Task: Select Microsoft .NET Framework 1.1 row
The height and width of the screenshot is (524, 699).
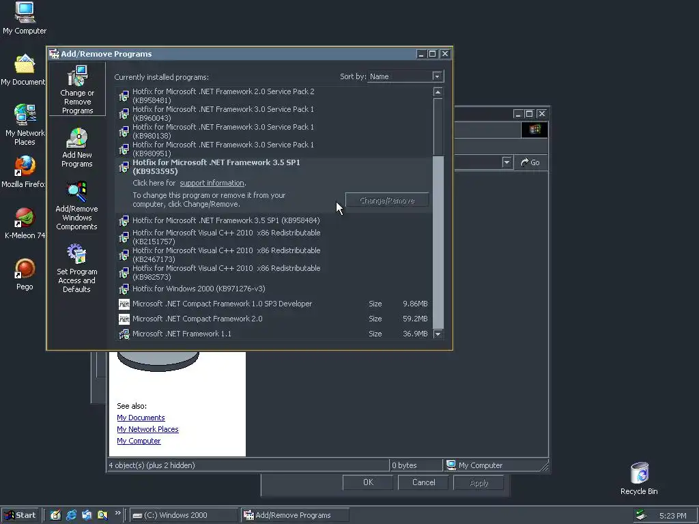Action: tap(273, 334)
